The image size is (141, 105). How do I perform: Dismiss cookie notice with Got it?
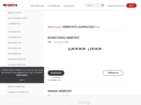pyautogui.click(x=22, y=80)
